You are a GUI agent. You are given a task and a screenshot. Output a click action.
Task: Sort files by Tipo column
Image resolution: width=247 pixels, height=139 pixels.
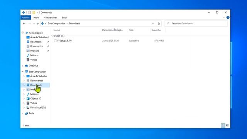click(131, 30)
